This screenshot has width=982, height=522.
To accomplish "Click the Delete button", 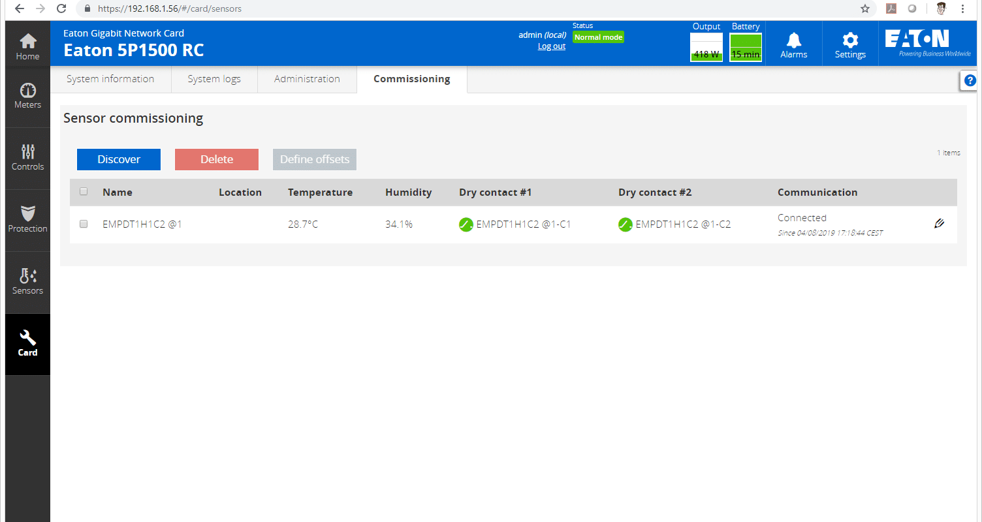I will click(x=217, y=159).
